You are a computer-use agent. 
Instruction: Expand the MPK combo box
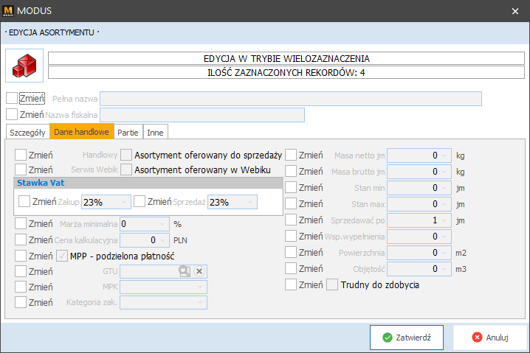coord(199,287)
